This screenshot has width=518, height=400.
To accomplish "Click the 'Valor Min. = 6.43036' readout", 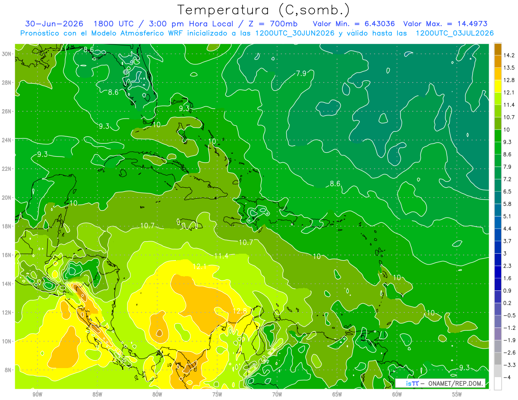I will [x=355, y=24].
